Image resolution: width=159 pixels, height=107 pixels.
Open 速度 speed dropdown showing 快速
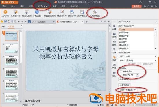tap(141, 56)
